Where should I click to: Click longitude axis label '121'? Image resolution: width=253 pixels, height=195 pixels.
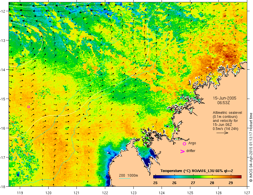[x=77, y=193]
